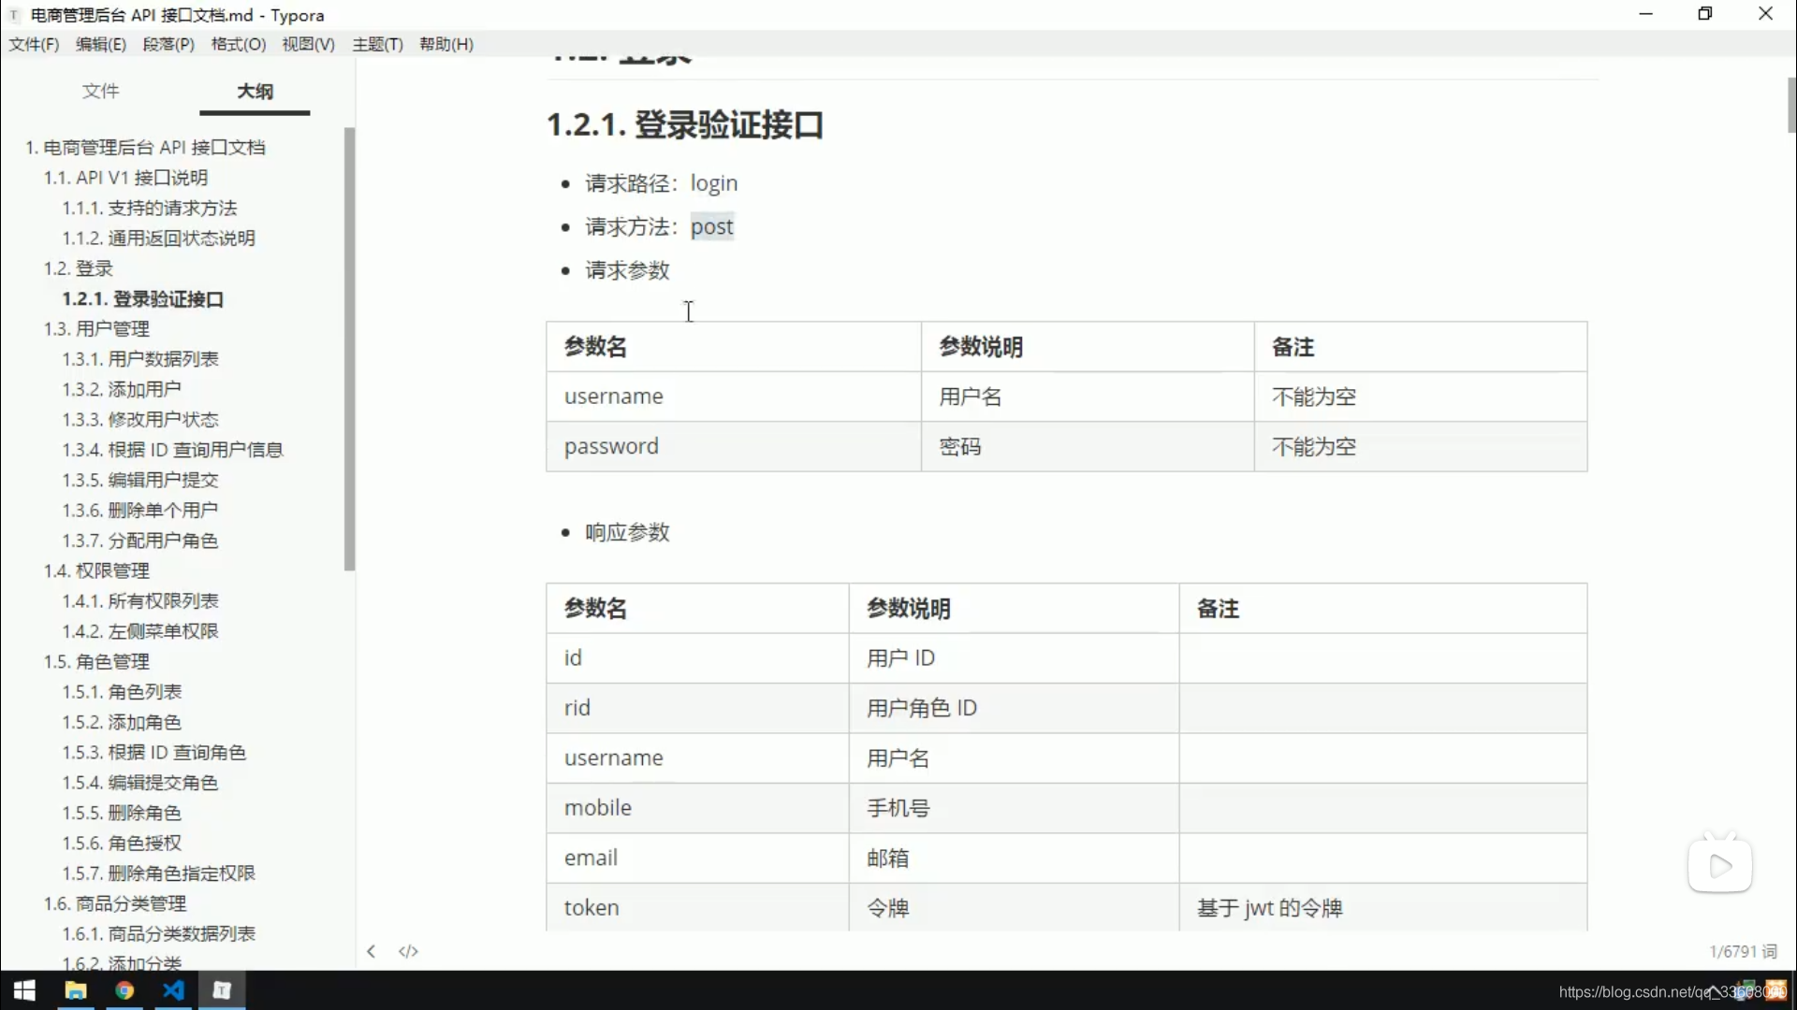This screenshot has width=1797, height=1010.
Task: Open 1.6.1. 商品分类数据列表
Action: [159, 933]
